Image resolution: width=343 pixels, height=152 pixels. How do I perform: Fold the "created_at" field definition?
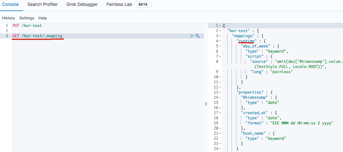tap(220, 113)
